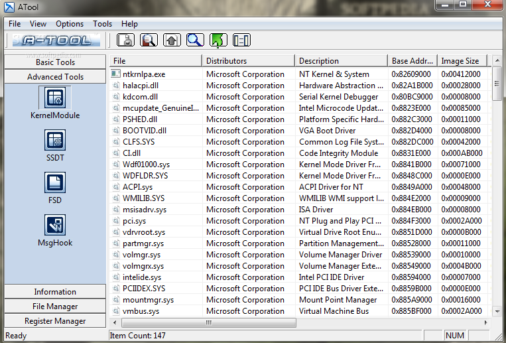Open the File Manager panel
Screen dimensions: 506x343
coord(55,307)
